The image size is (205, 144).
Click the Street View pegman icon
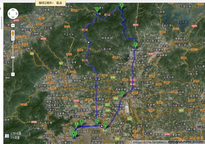pos(13,33)
